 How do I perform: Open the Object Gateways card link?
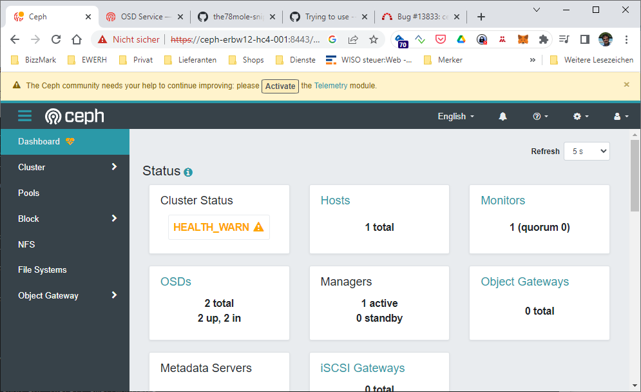(x=525, y=282)
